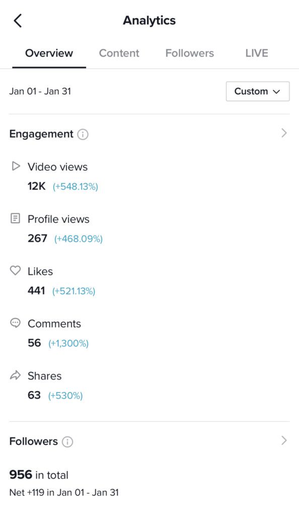Tap the Jan 01 - Jan 31 date label

(x=40, y=91)
